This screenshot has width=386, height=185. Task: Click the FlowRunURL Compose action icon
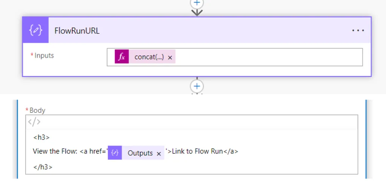36,30
